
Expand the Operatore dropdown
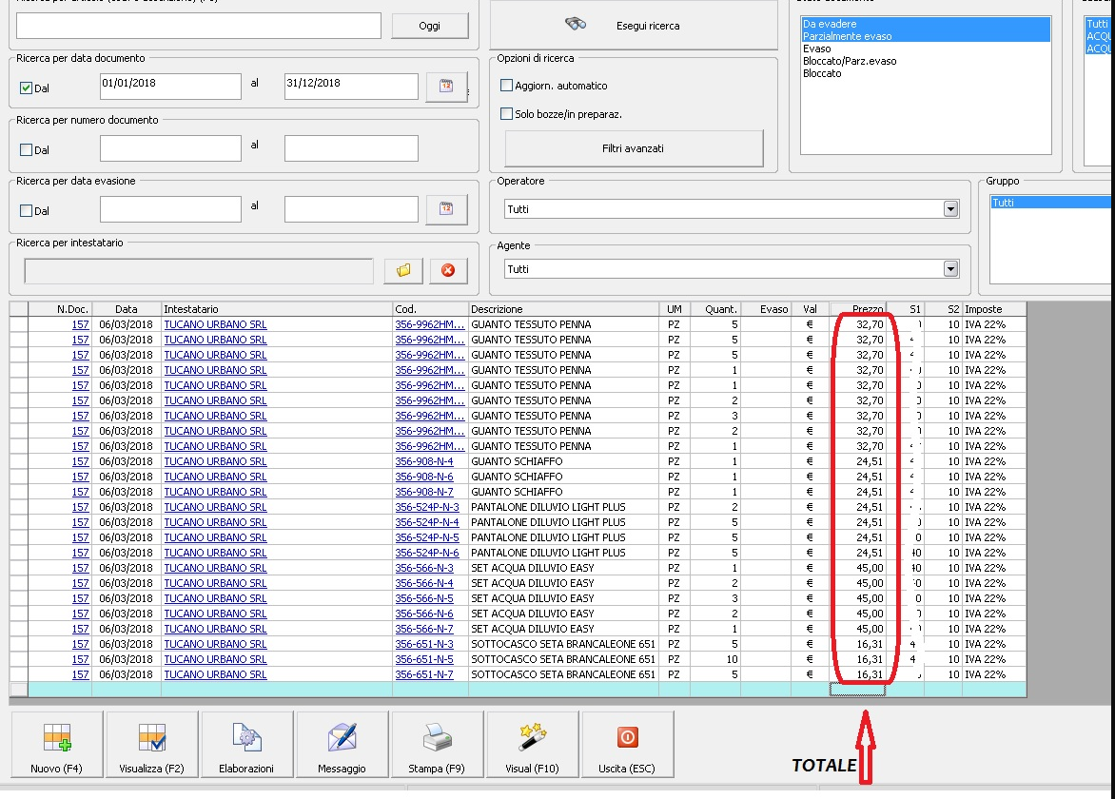coord(950,209)
